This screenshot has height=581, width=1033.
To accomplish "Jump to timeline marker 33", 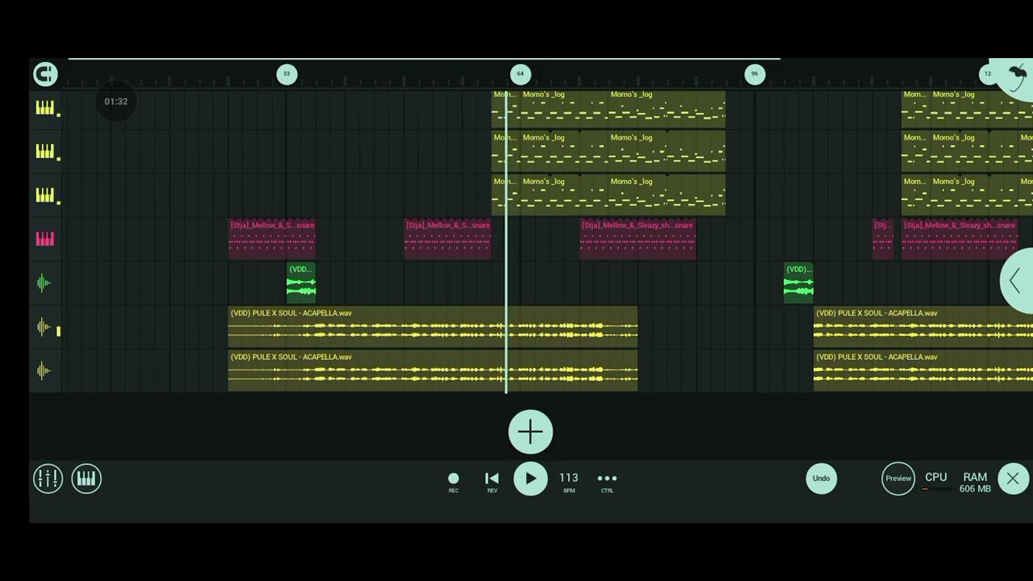I will (x=286, y=74).
